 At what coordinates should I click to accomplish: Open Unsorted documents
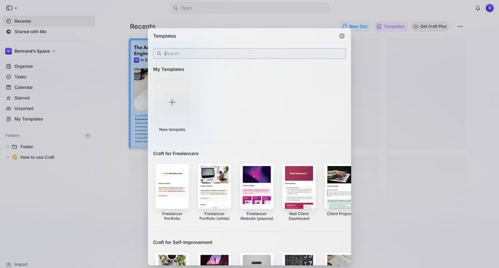coord(24,109)
